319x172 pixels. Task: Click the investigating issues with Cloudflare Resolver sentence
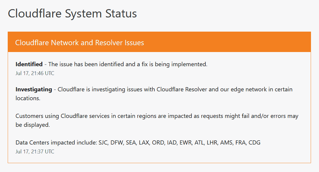tap(175, 90)
